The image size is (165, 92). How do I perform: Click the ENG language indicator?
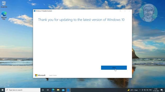click(150, 90)
